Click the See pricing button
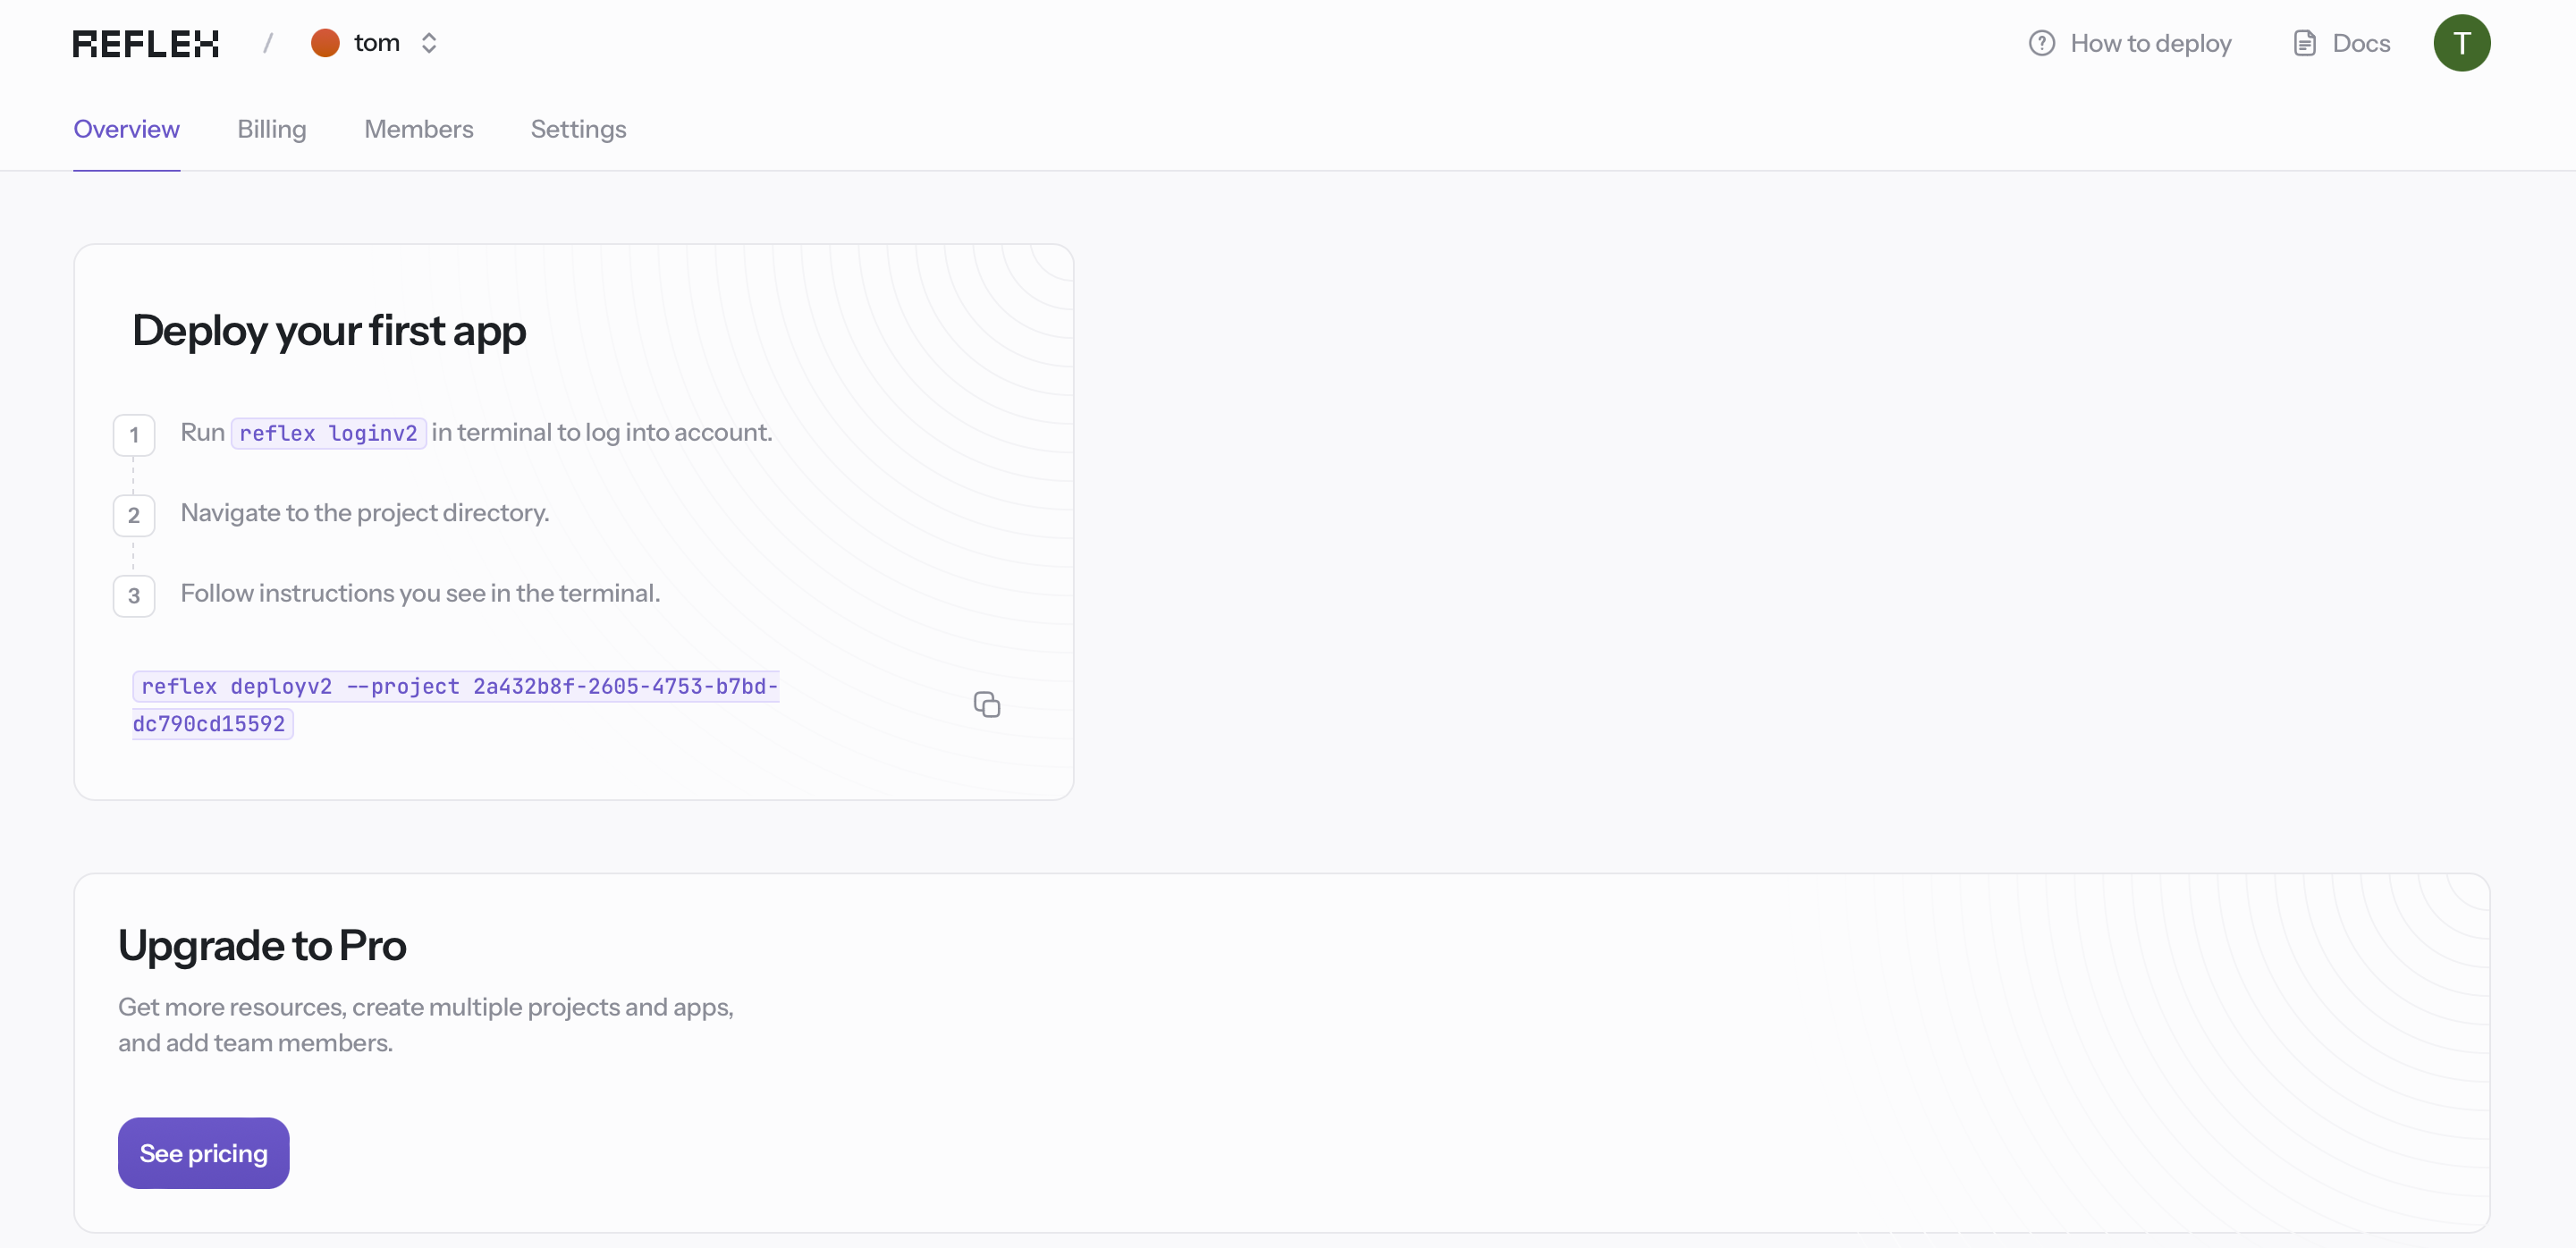 click(203, 1153)
